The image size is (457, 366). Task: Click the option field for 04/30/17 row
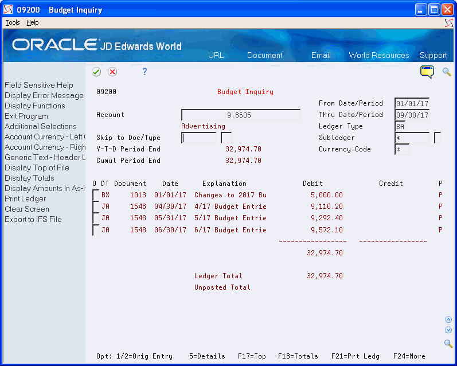[x=96, y=207]
